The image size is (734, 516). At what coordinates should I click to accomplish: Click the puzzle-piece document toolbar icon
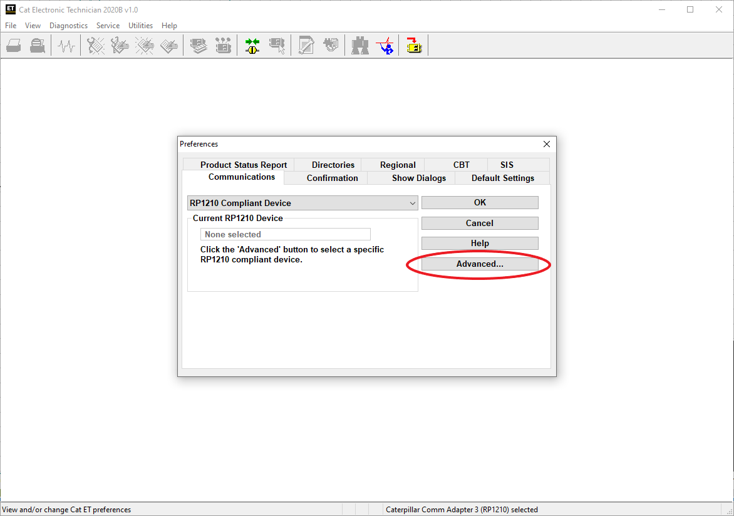tap(331, 46)
